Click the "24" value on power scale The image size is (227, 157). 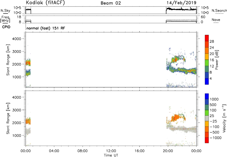click(212, 48)
